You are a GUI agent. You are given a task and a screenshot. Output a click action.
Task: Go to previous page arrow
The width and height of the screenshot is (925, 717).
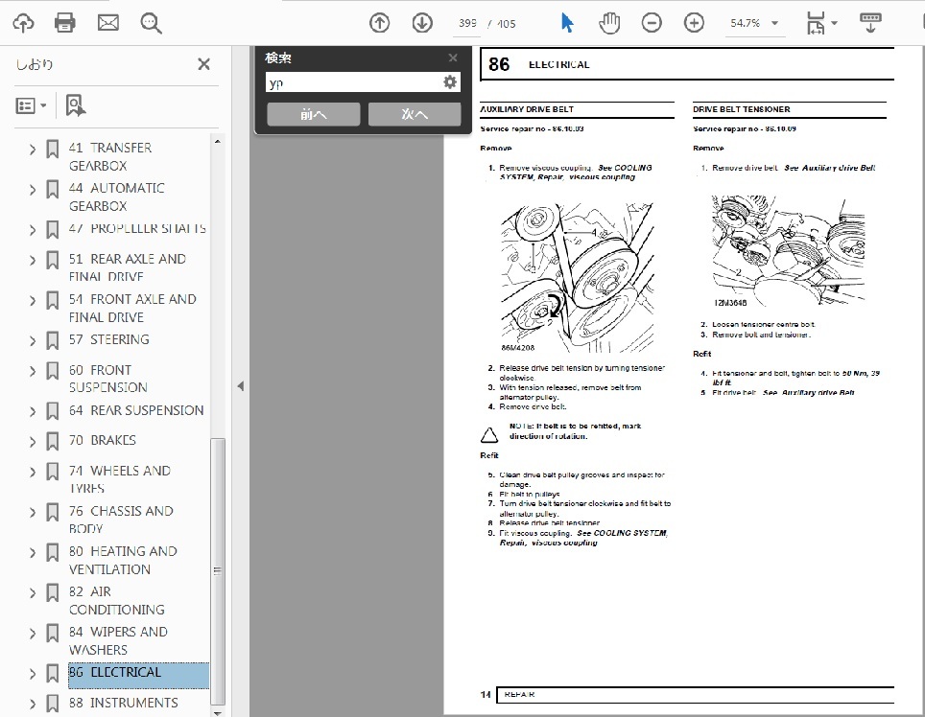coord(379,23)
